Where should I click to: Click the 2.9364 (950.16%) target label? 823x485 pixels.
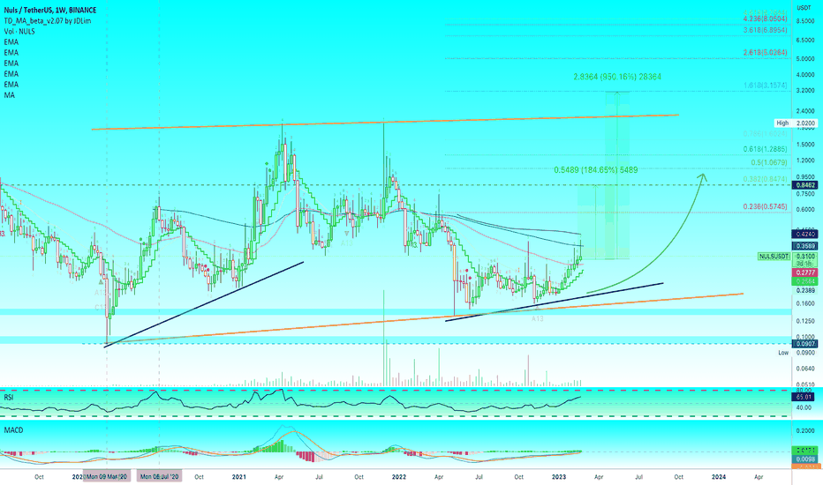tap(617, 77)
